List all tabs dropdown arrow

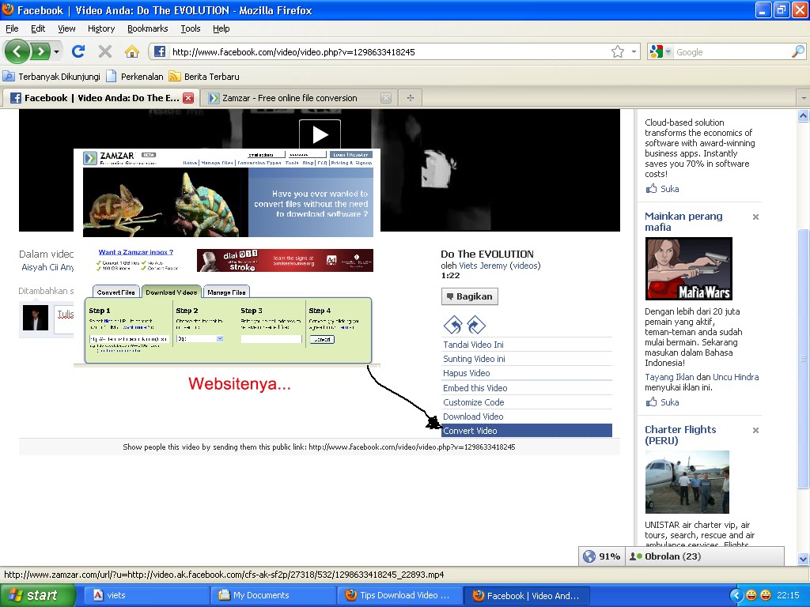tap(804, 97)
